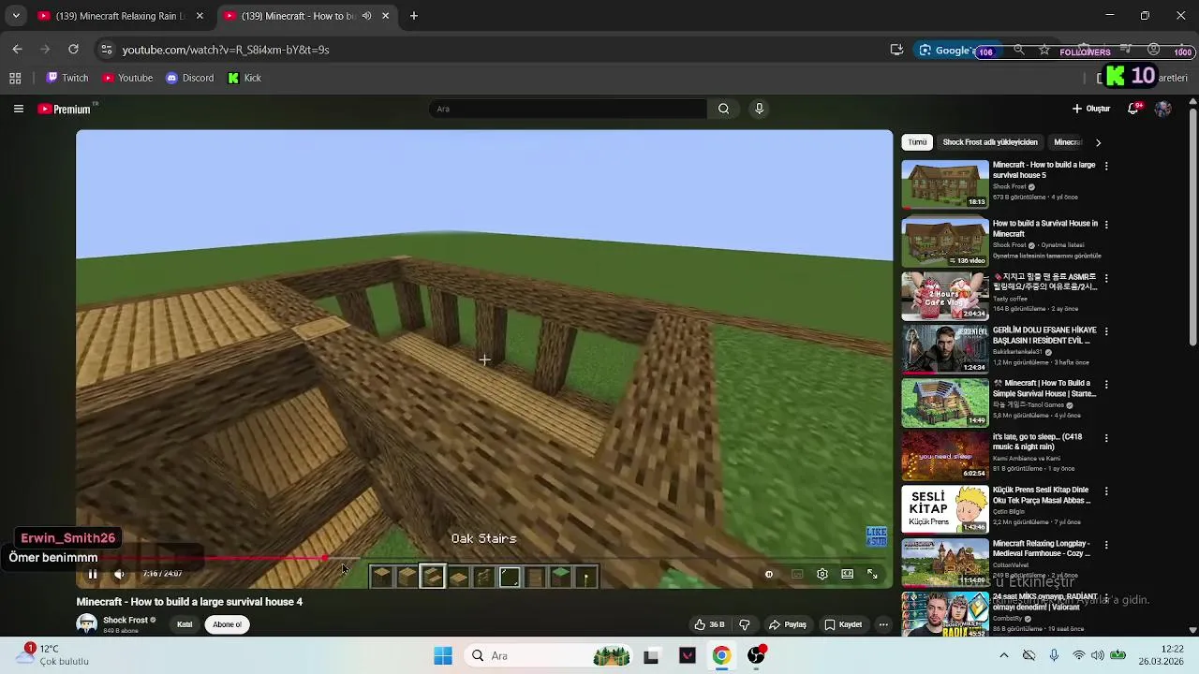Click the youtube.com address bar URL
The width and height of the screenshot is (1199, 674).
point(226,50)
